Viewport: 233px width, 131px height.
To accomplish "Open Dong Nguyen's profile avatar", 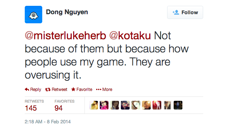I will 33,15.
